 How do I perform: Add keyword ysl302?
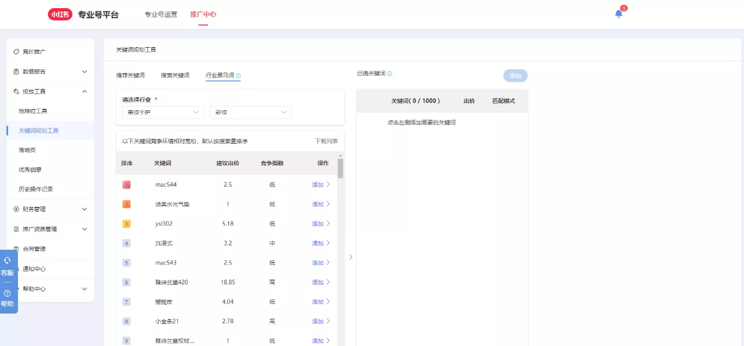click(318, 224)
